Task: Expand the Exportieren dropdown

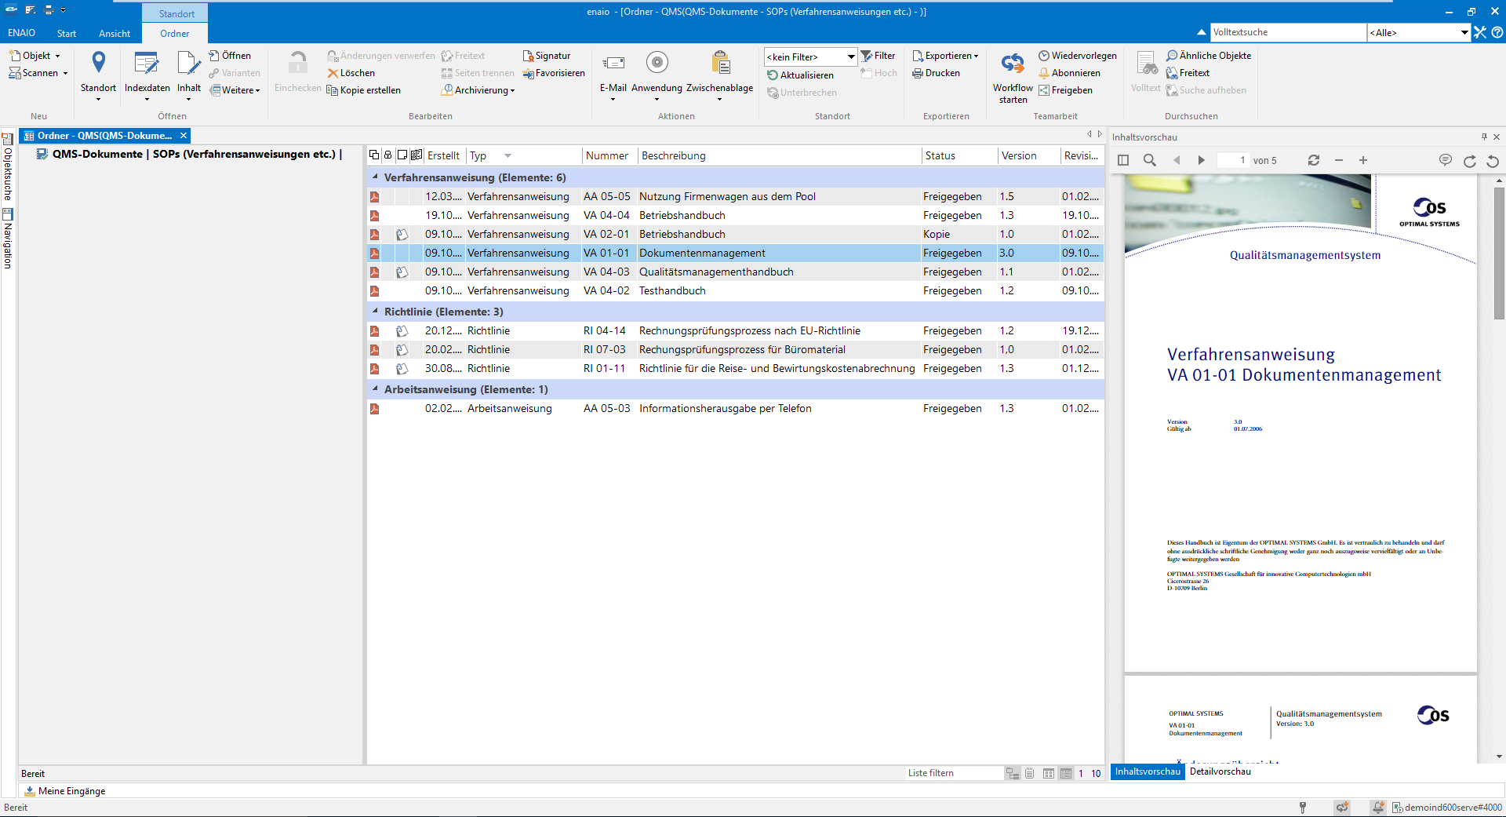Action: (x=975, y=56)
